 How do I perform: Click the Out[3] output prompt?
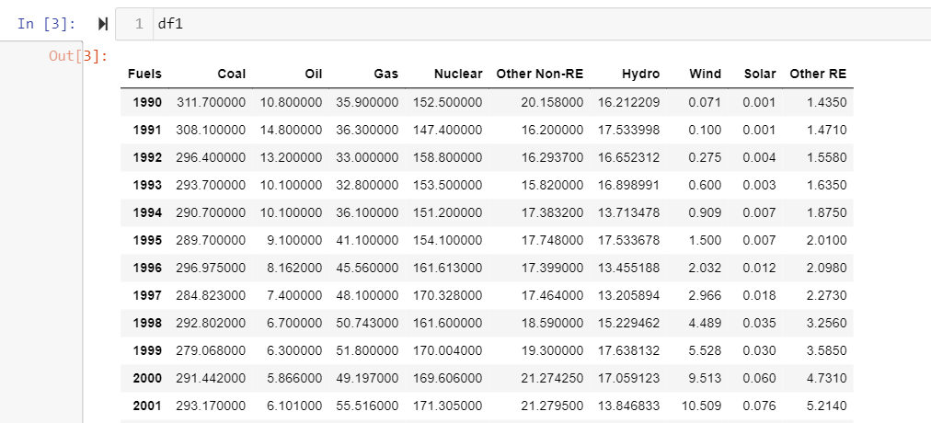click(x=78, y=56)
